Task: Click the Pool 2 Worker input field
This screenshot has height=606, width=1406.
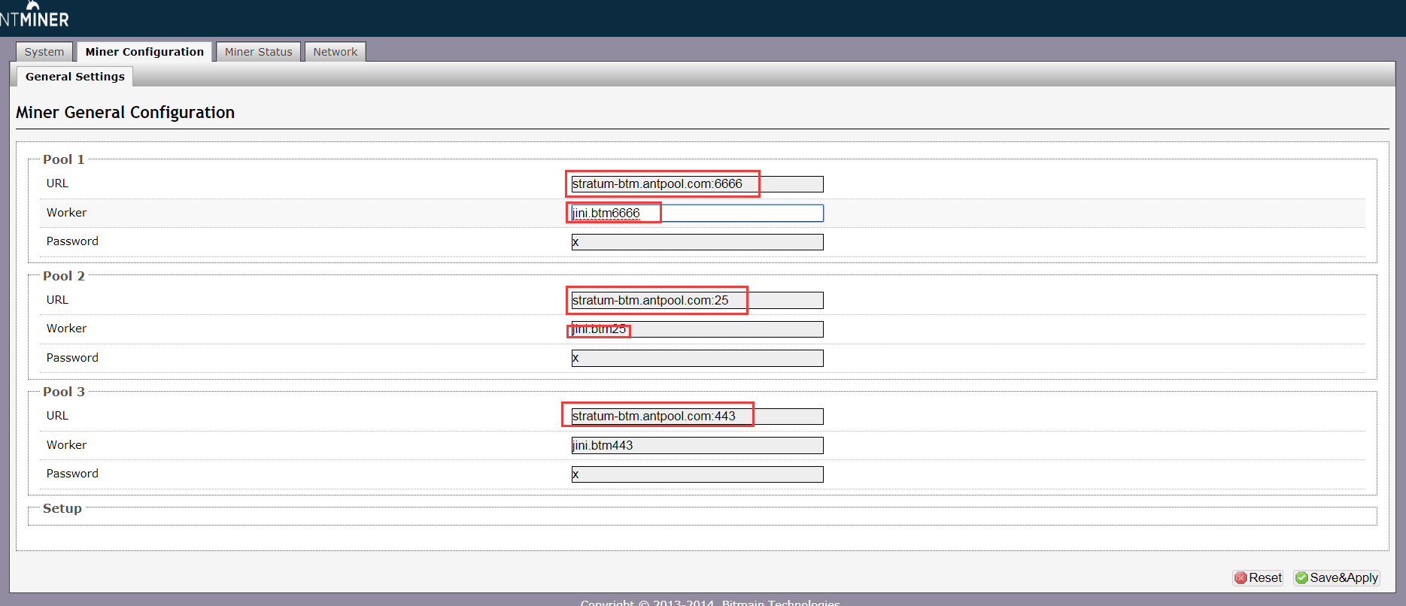Action: click(697, 329)
